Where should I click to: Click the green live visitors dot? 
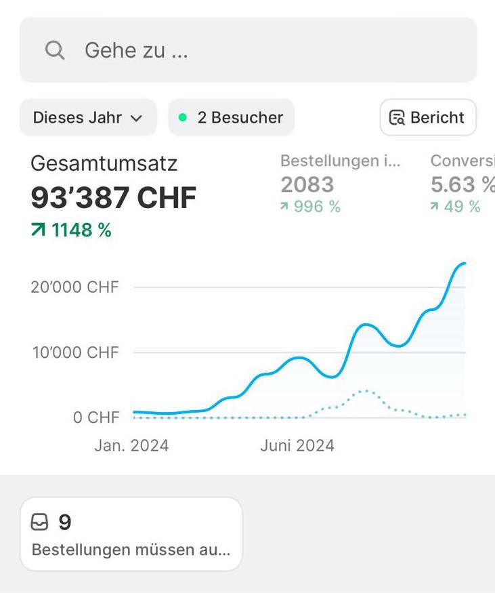182,117
